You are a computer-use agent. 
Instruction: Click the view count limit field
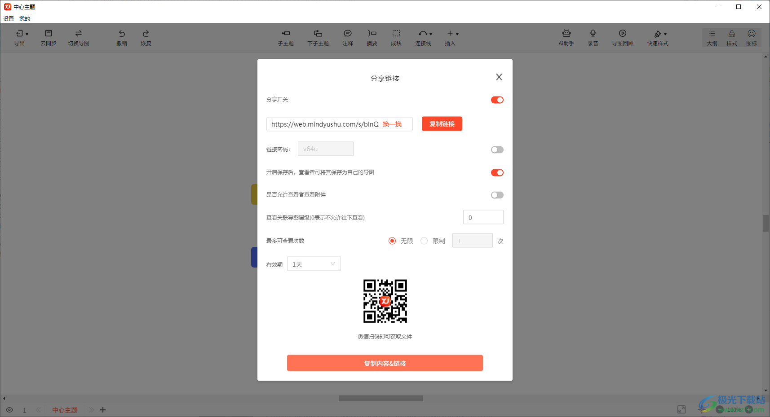[x=473, y=241]
